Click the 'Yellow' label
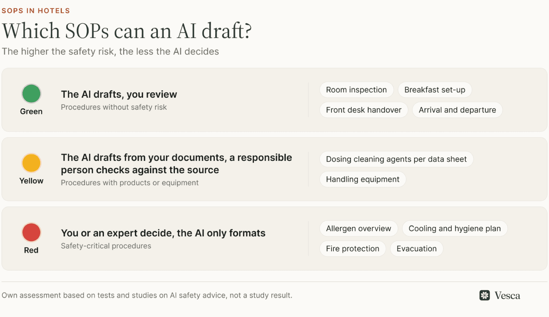 pyautogui.click(x=31, y=181)
